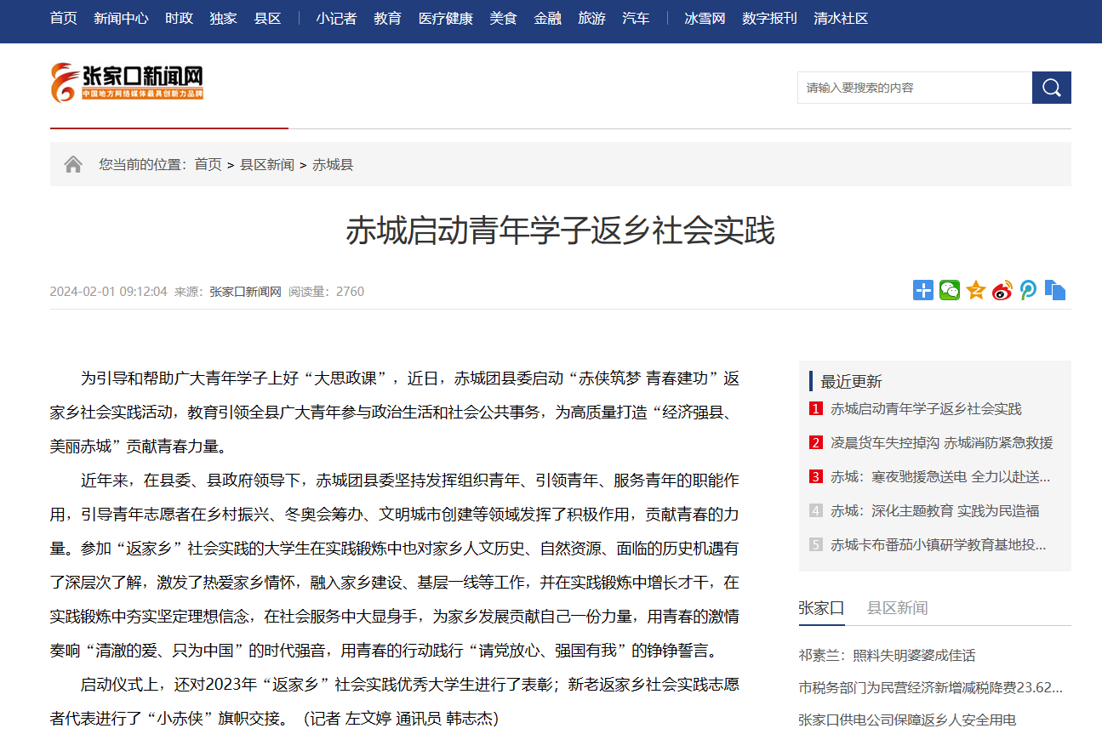The width and height of the screenshot is (1102, 734).
Task: Share article via WeChat icon
Action: click(950, 290)
